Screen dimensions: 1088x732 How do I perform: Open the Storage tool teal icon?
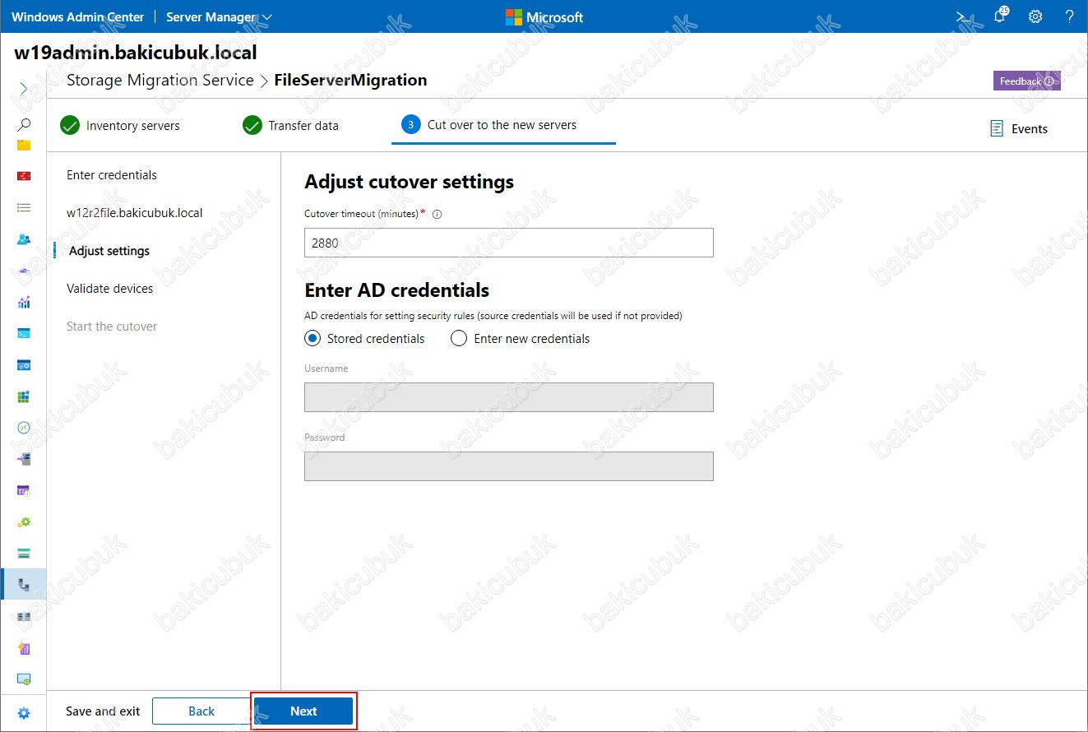tap(24, 553)
